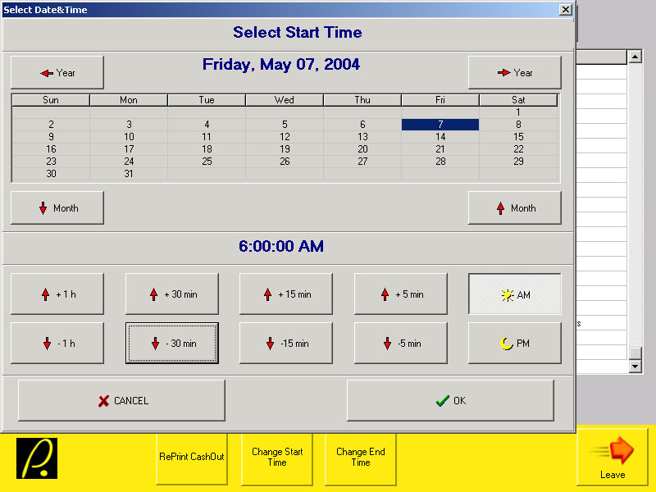
Task: Click the Change Start Time button
Action: (x=277, y=458)
